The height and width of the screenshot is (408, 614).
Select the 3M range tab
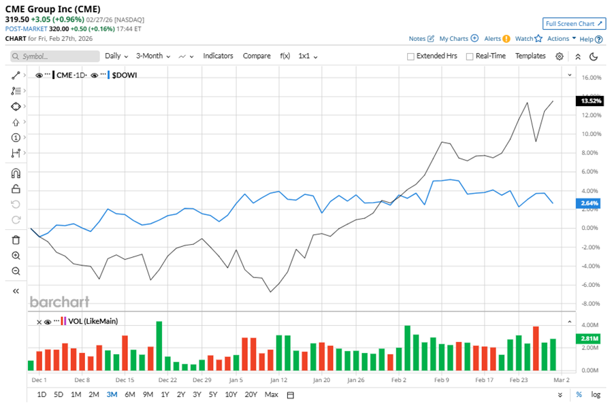(x=112, y=394)
